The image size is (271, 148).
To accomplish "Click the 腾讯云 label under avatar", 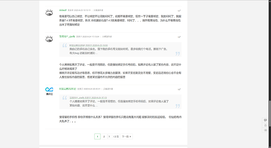I will (x=49, y=94).
